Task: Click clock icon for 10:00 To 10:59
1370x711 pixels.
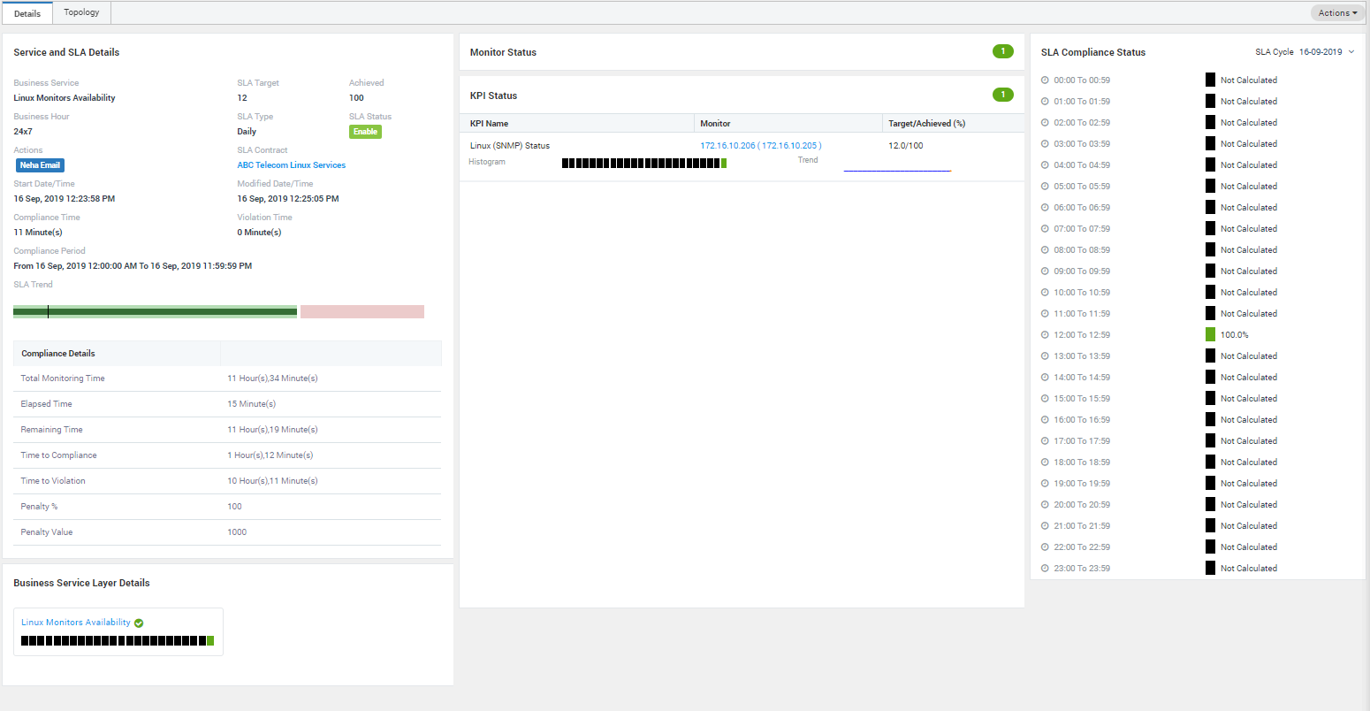Action: coord(1045,293)
